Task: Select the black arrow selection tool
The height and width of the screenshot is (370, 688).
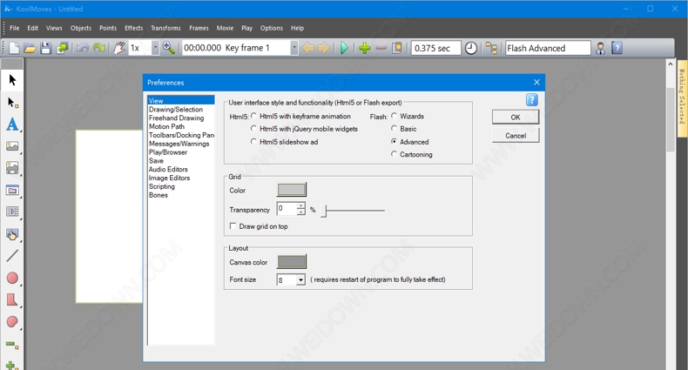Action: [12, 80]
